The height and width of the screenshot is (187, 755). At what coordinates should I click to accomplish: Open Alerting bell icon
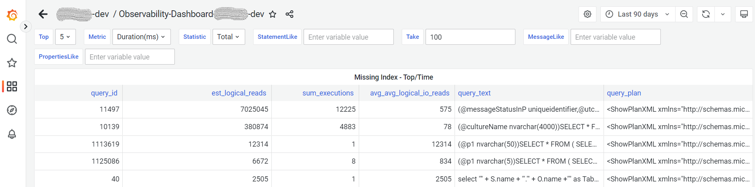(12, 134)
